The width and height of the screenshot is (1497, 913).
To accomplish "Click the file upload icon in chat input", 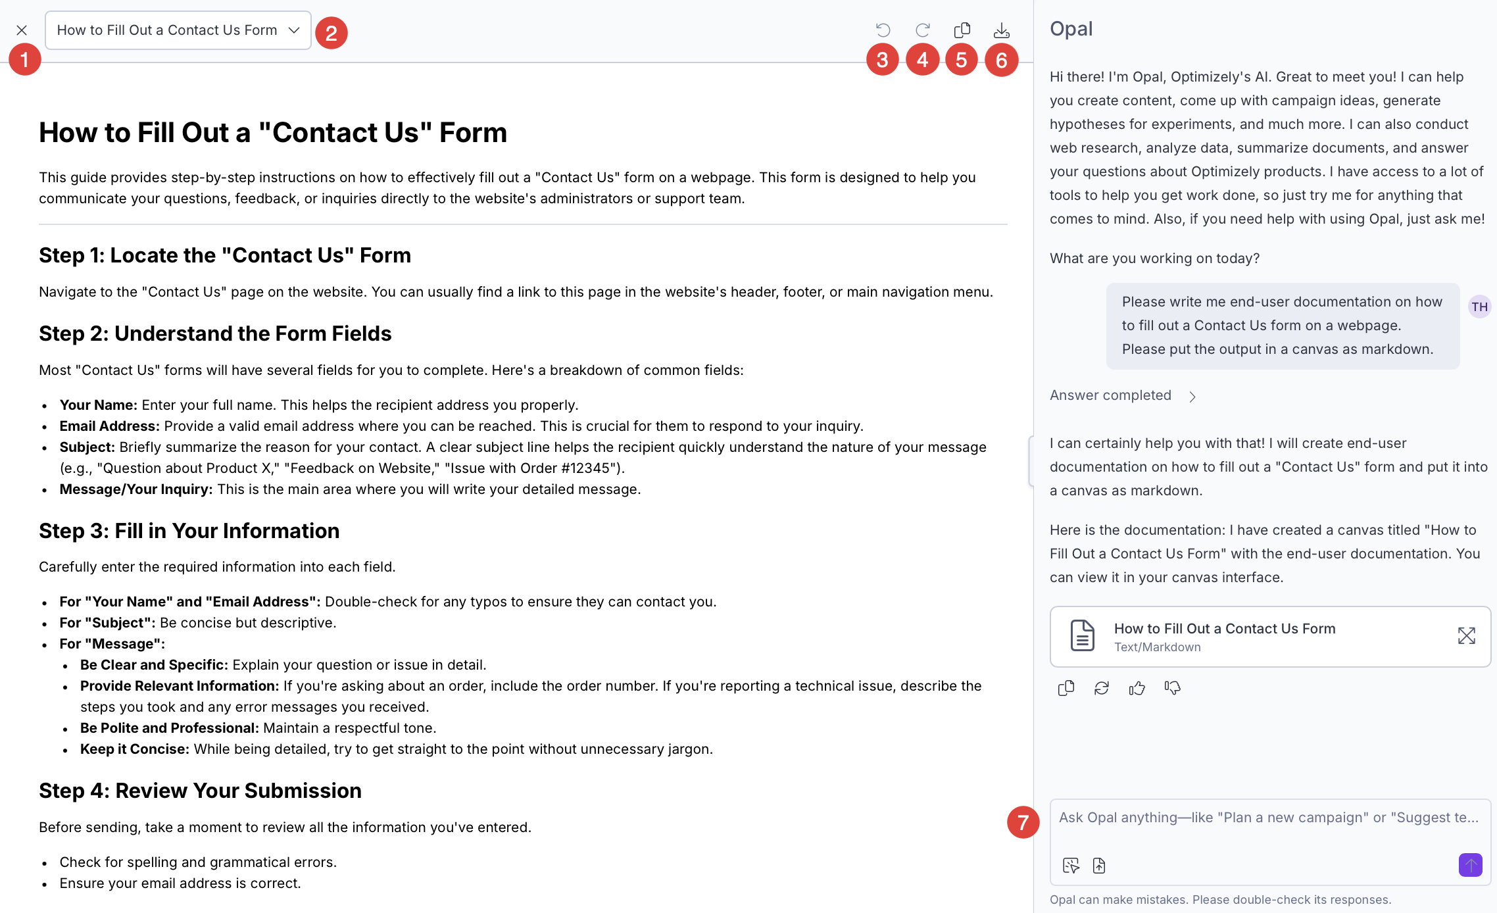I will pos(1099,866).
